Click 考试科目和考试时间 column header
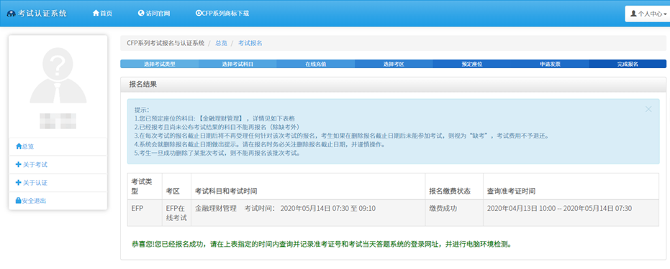This screenshot has height=269, width=670. (x=308, y=187)
